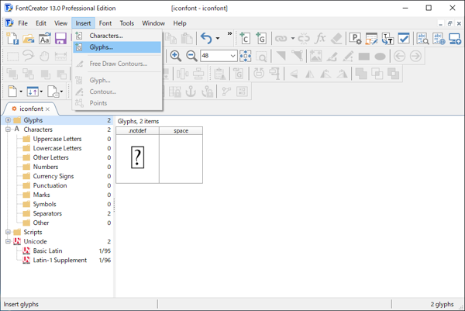
Task: Click the anchor icon in the toolbar
Action: pos(191,92)
